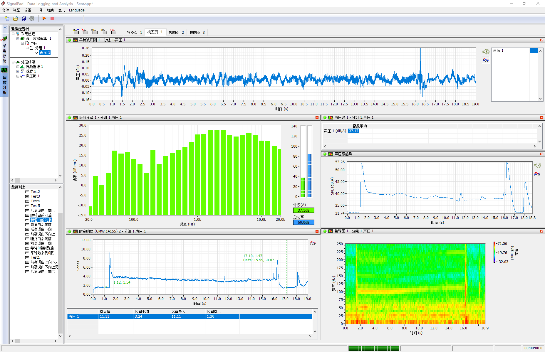Open the 文件 menu
Image resolution: width=545 pixels, height=352 pixels.
click(6, 10)
